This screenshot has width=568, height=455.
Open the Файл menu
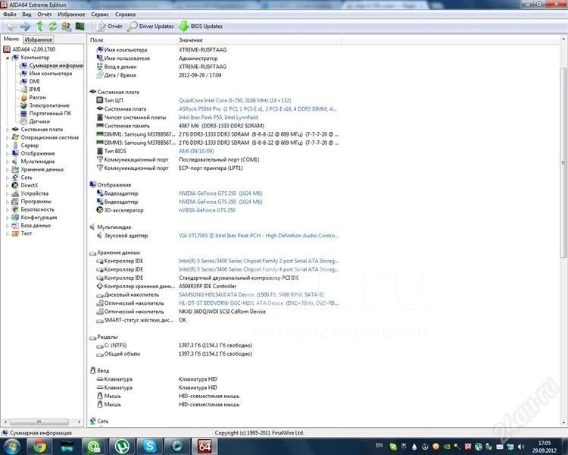pos(9,14)
